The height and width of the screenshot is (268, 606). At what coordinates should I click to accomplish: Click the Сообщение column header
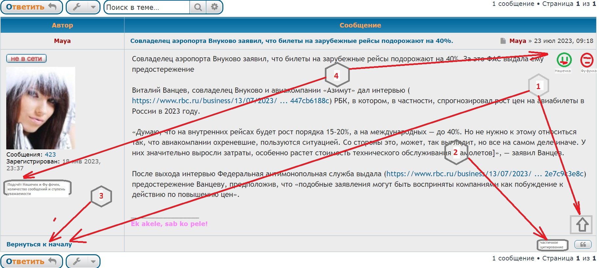pos(360,25)
